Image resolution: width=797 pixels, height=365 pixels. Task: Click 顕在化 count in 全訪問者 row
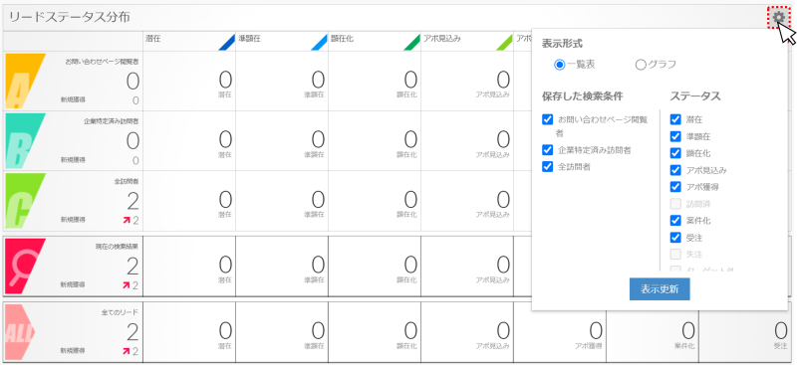click(410, 200)
